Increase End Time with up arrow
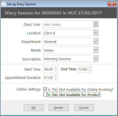This screenshot has width=118, height=116. point(90,68)
